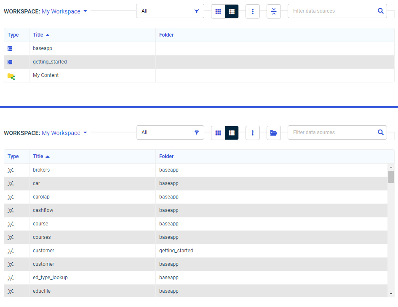Select list view in the toolbar with the open folder icon

pos(232,133)
